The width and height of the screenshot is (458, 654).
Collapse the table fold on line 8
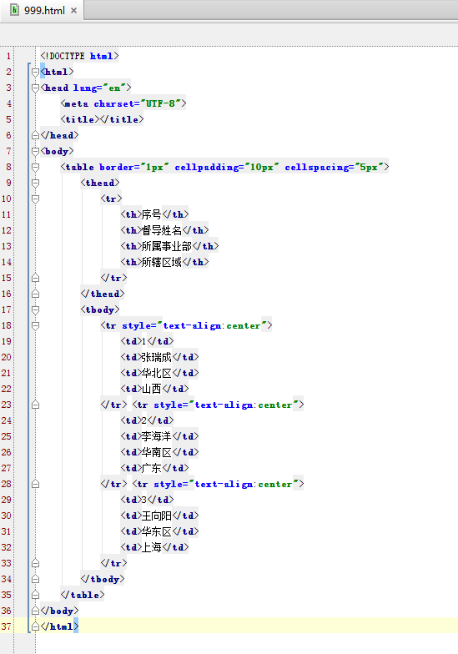click(x=35, y=167)
